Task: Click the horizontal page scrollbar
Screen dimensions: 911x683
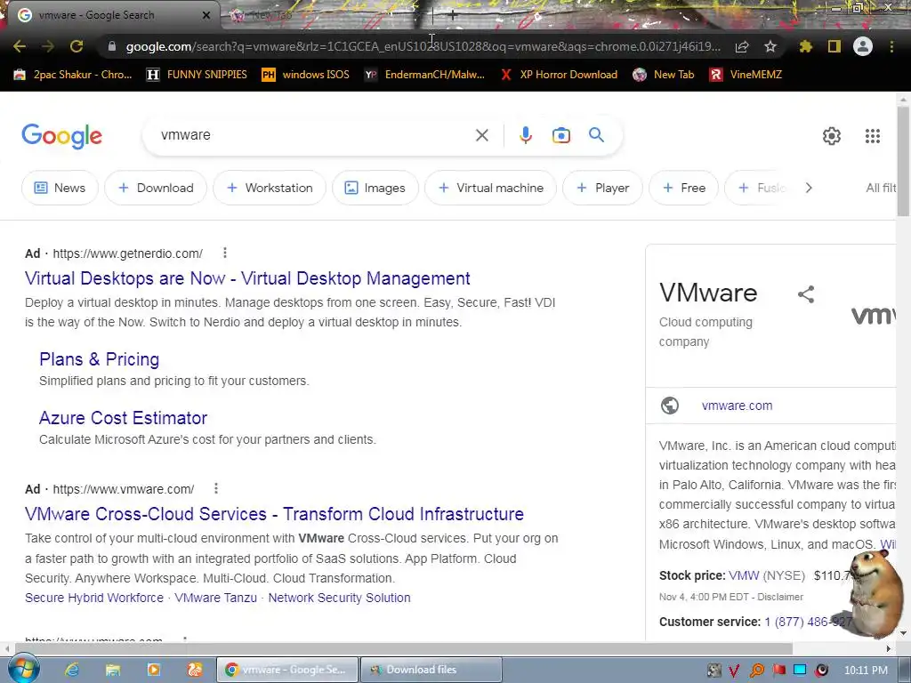Action: 403,648
